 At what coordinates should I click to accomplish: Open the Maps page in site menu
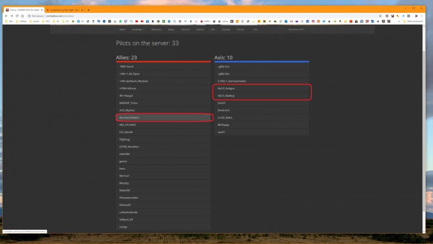171,29
